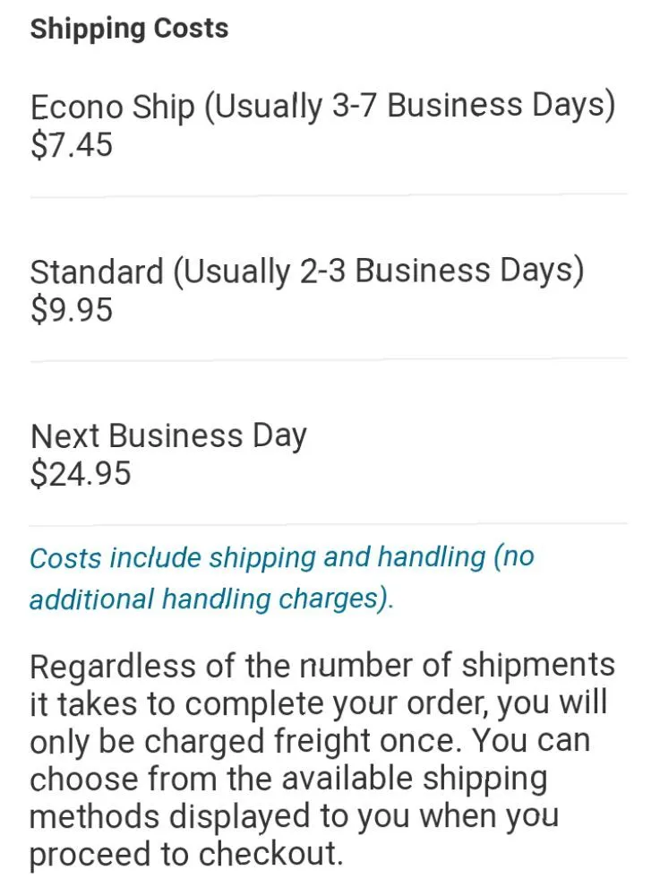Click the divider below the $7.45 price
Image resolution: width=660 pixels, height=896 pixels.
point(329,194)
